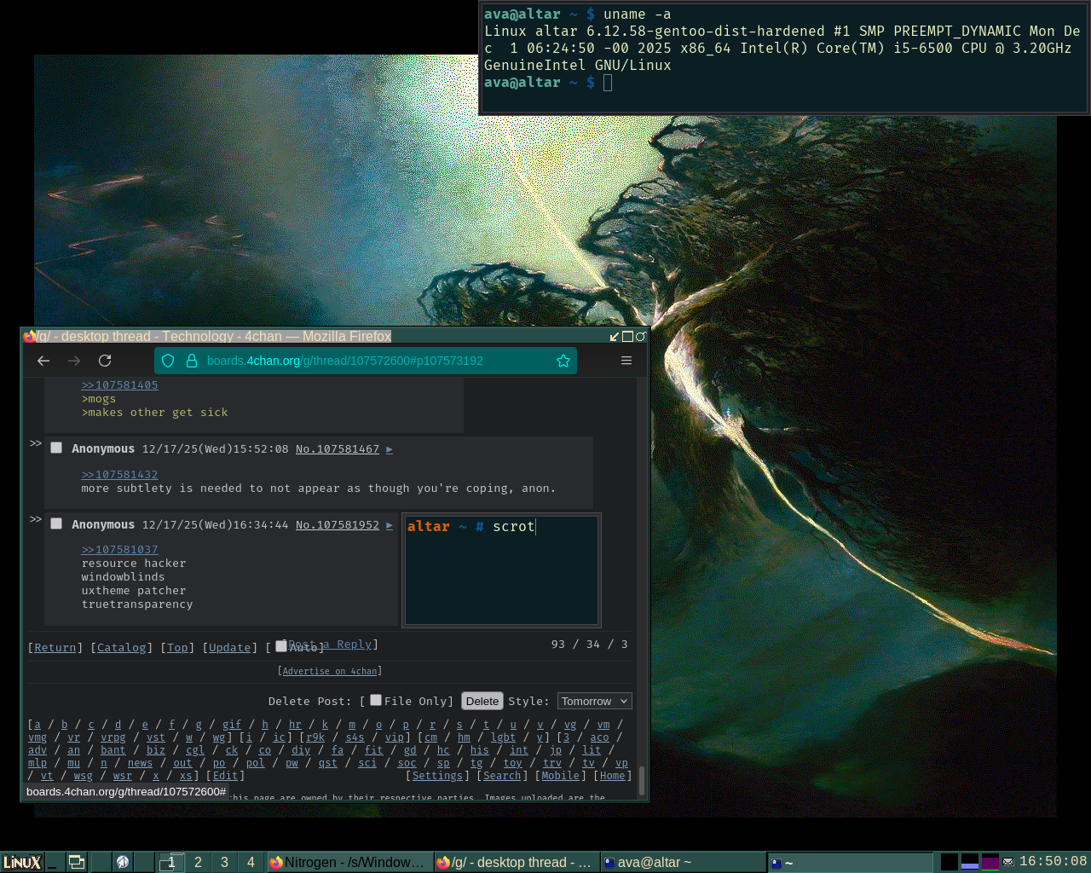Image resolution: width=1091 pixels, height=873 pixels.
Task: Tick the checkbox on post No.107581467
Action: [56, 448]
